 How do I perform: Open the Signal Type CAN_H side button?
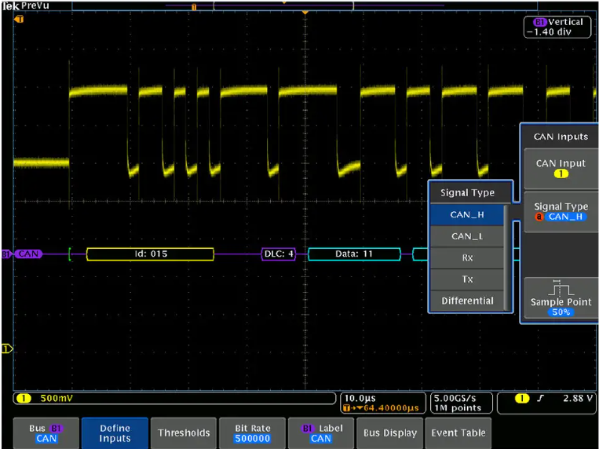pyautogui.click(x=561, y=212)
